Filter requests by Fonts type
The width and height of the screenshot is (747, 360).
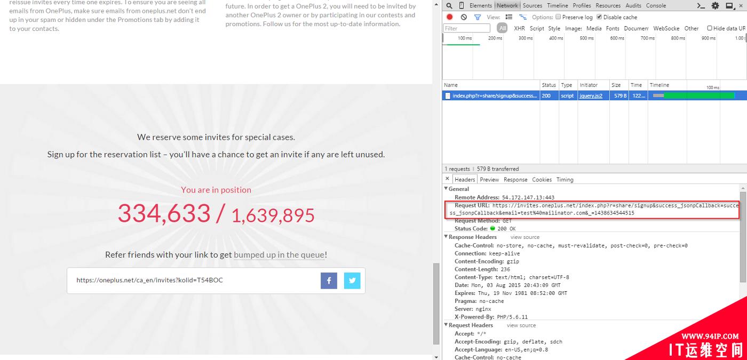[613, 28]
